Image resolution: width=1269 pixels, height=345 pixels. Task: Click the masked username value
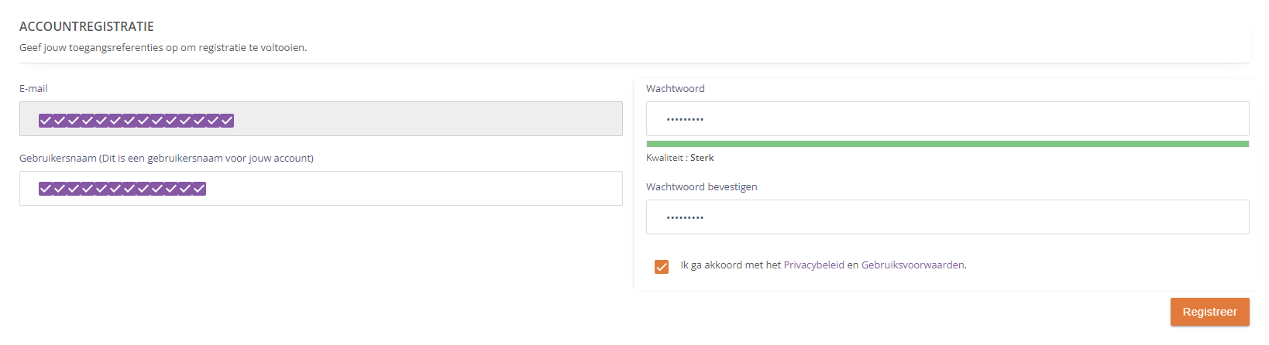122,189
